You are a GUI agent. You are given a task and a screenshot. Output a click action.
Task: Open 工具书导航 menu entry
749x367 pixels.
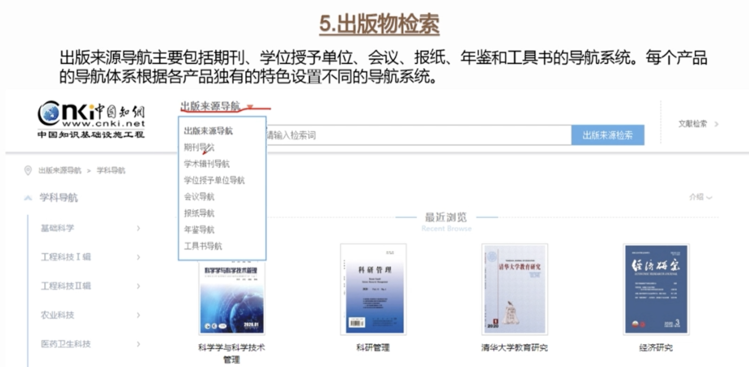tap(203, 246)
